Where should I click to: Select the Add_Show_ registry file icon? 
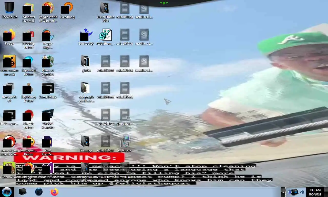click(106, 37)
